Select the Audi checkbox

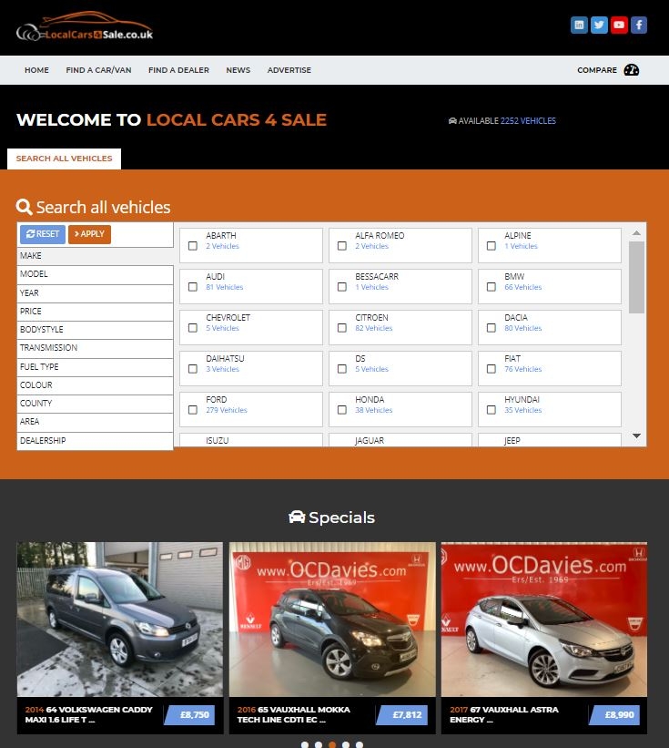click(x=192, y=287)
